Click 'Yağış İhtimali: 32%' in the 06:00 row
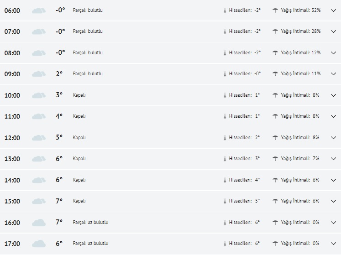This screenshot has height=255, width=341. (x=300, y=10)
